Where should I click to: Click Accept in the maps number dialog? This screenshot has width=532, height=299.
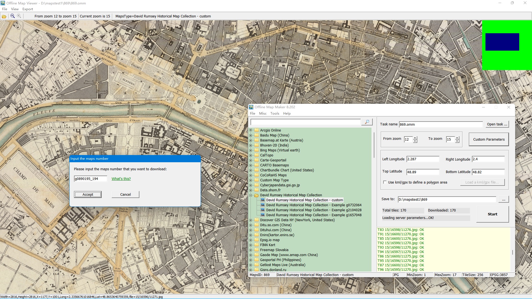pos(88,194)
